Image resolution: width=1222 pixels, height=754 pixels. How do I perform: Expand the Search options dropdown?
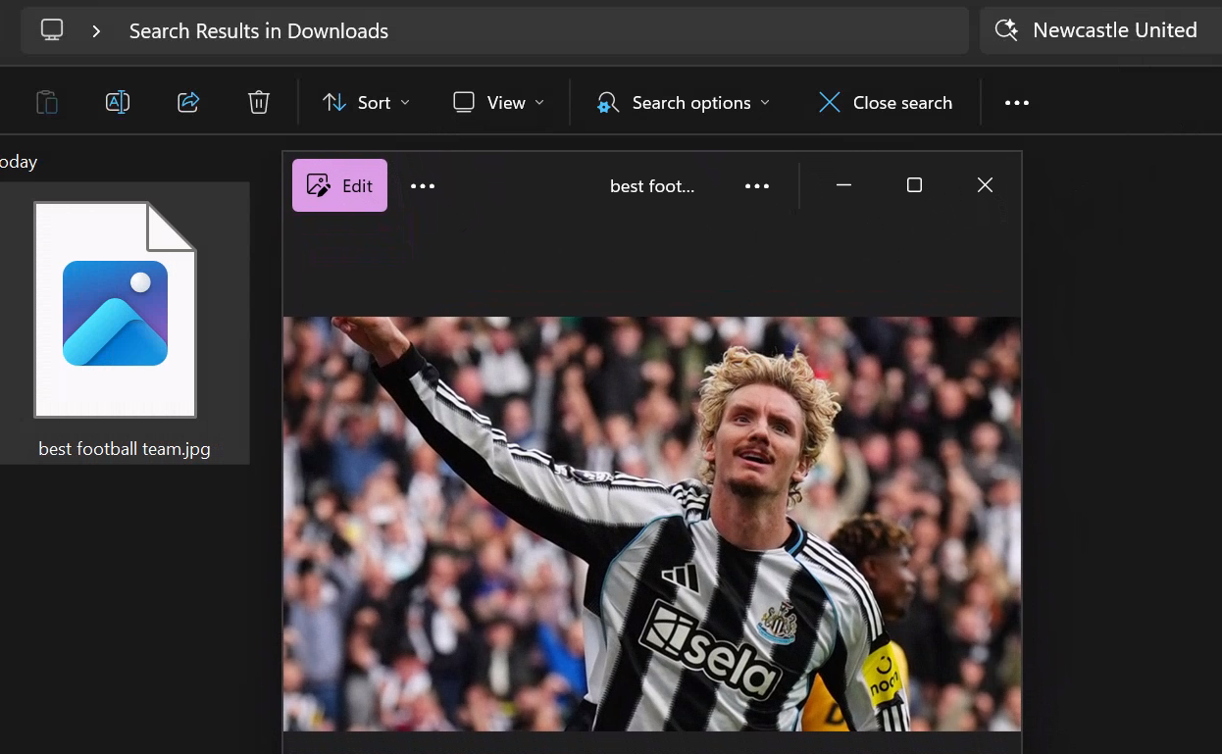tap(684, 103)
